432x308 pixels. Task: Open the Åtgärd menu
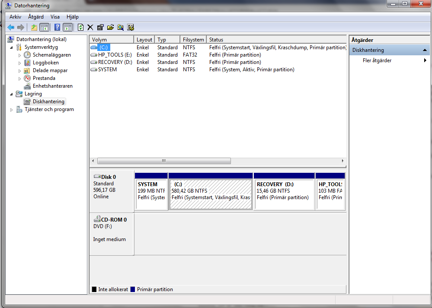[36, 17]
